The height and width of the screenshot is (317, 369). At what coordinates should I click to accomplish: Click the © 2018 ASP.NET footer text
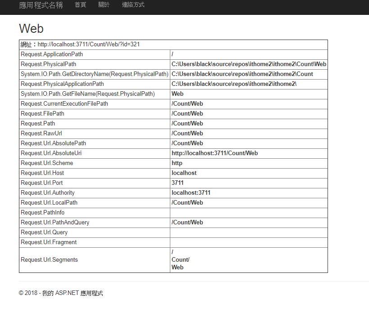[61, 293]
